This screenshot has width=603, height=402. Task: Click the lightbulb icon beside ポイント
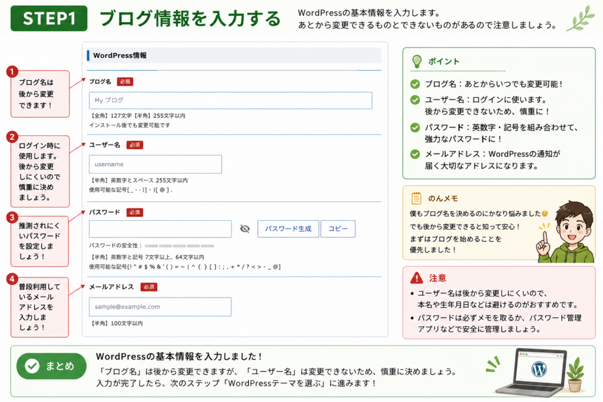tap(417, 61)
